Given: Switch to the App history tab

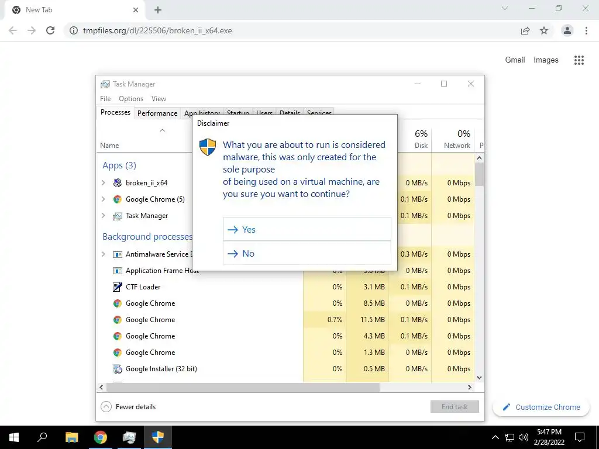Looking at the screenshot, I should 202,112.
